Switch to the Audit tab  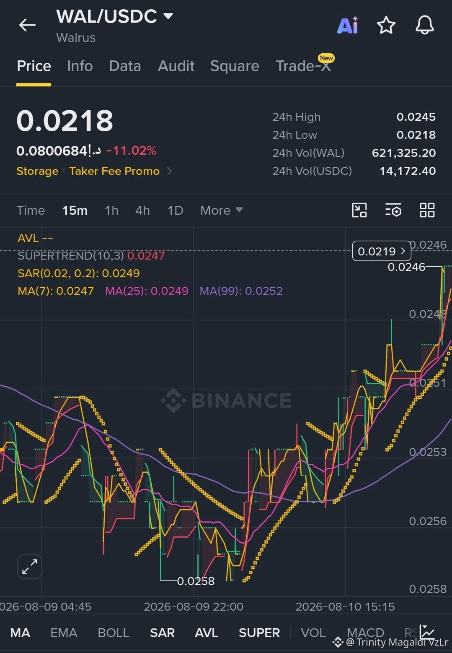(x=176, y=66)
